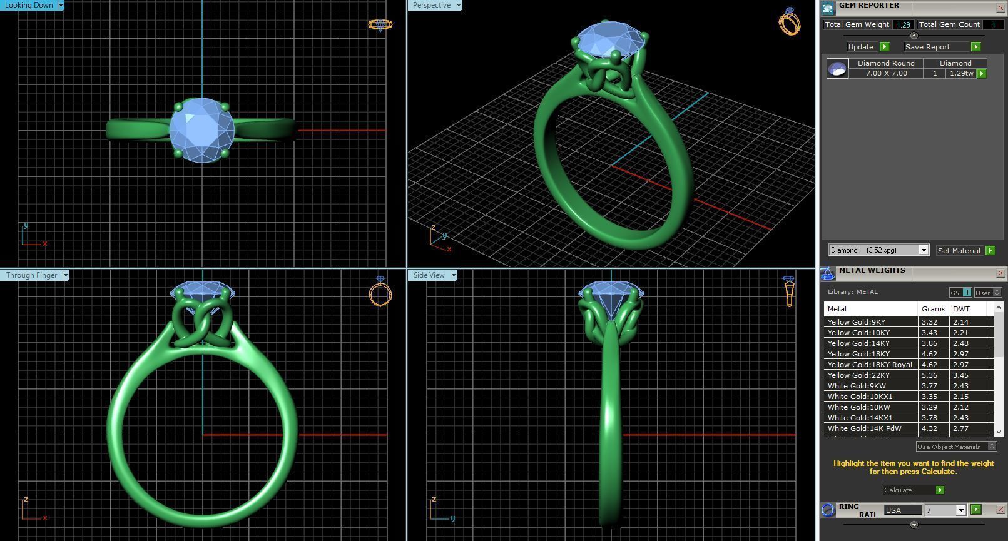The image size is (1008, 541).
Task: Open the Through Finger view dropdown
Action: click(x=66, y=275)
